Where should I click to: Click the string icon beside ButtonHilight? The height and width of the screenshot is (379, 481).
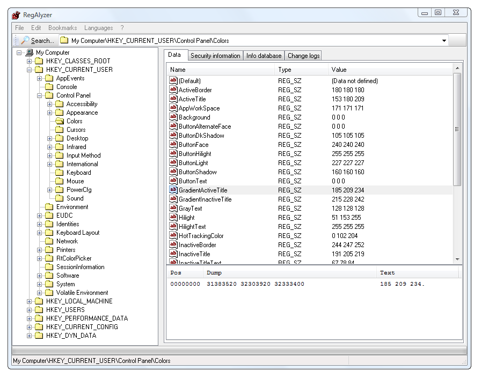(173, 153)
